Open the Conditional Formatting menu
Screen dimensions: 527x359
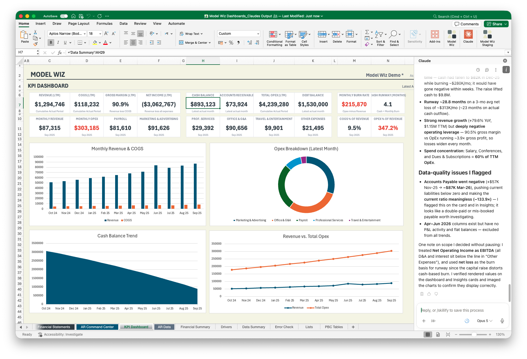pyautogui.click(x=274, y=38)
